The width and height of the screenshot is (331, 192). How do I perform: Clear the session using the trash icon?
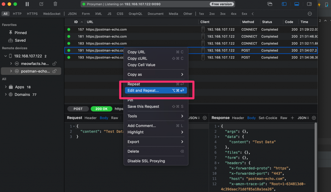55,4
